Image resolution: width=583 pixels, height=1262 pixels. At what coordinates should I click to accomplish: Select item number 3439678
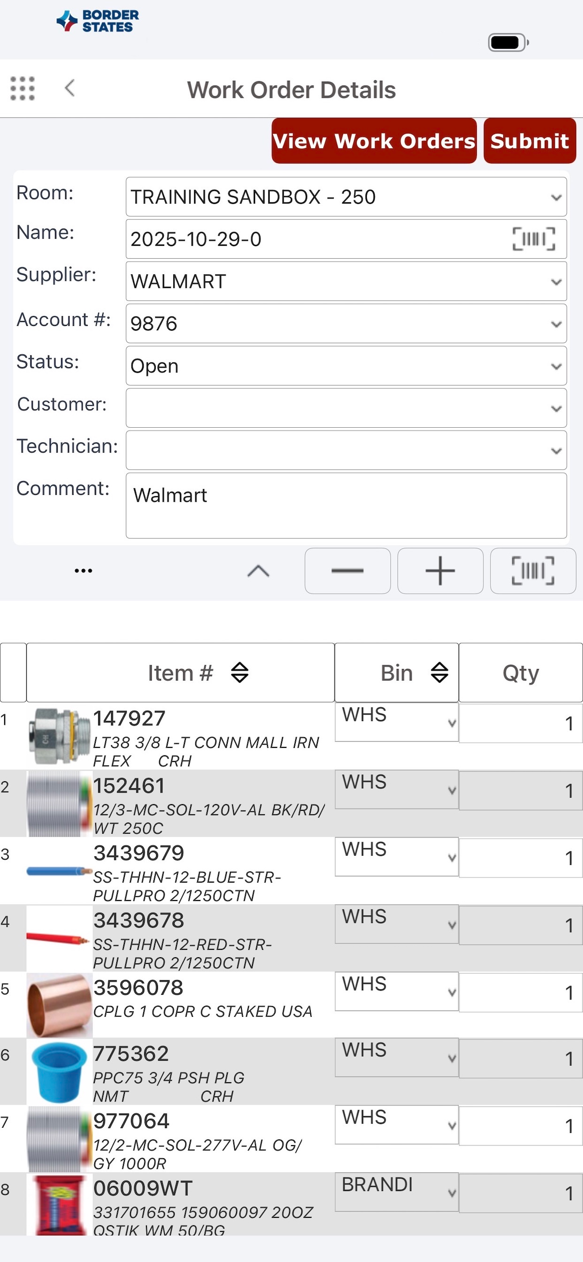click(138, 920)
